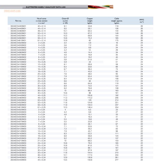The height and width of the screenshot is (161, 161).
Task: Click the copper weight value '146,4'
Action: coord(90,107)
